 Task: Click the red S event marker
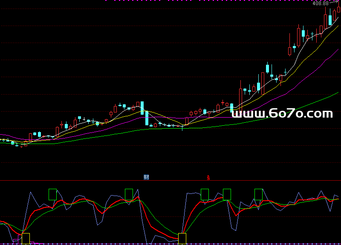tap(208, 178)
